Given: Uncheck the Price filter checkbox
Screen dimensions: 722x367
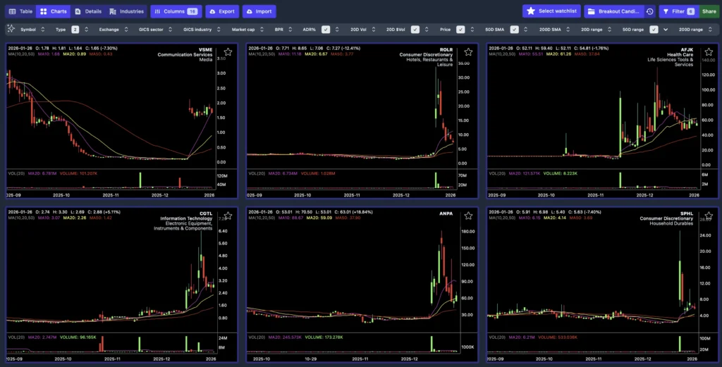Looking at the screenshot, I should tap(460, 30).
